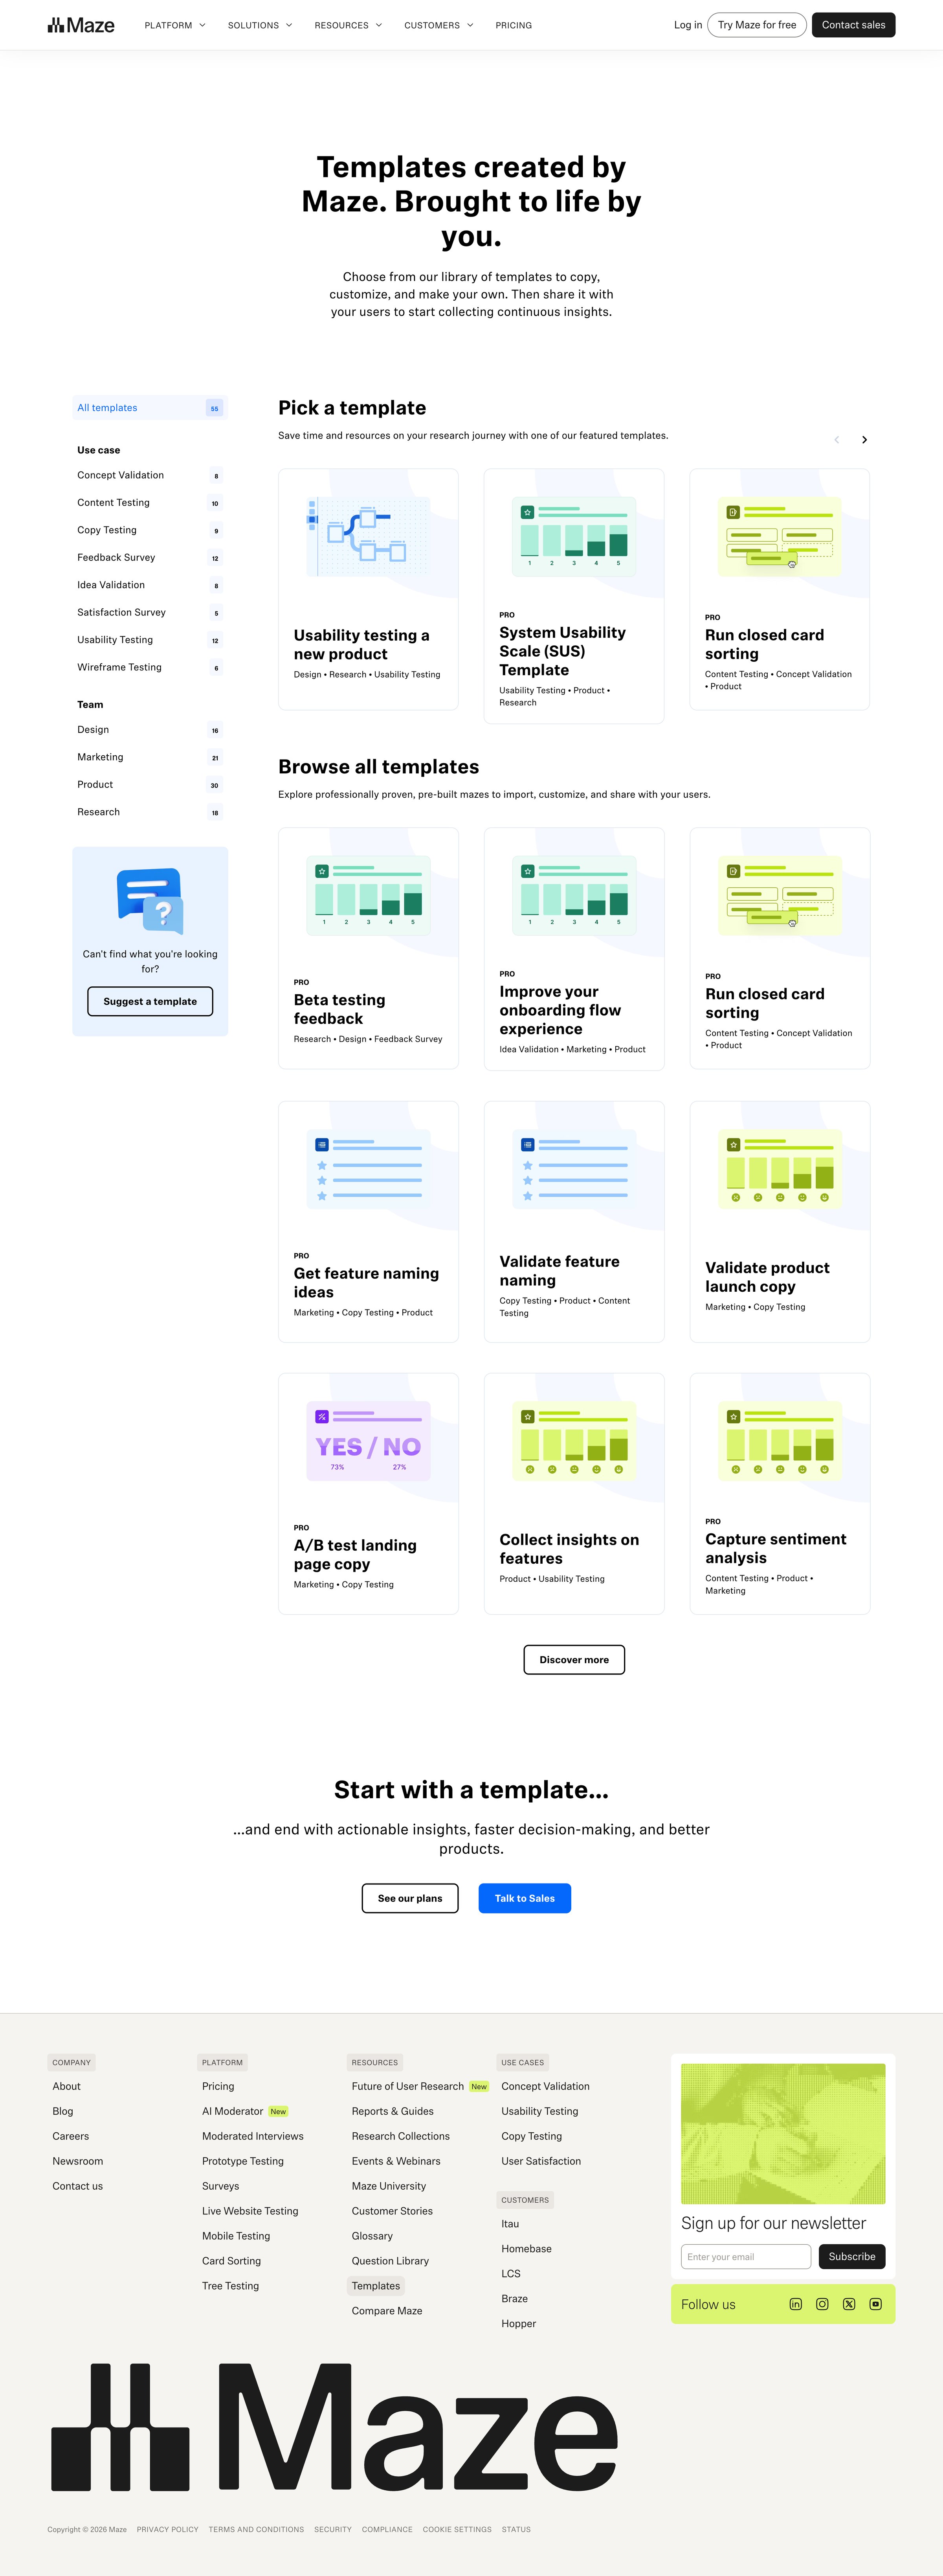Image resolution: width=943 pixels, height=2576 pixels.
Task: Open footer Careers link
Action: (x=71, y=2136)
